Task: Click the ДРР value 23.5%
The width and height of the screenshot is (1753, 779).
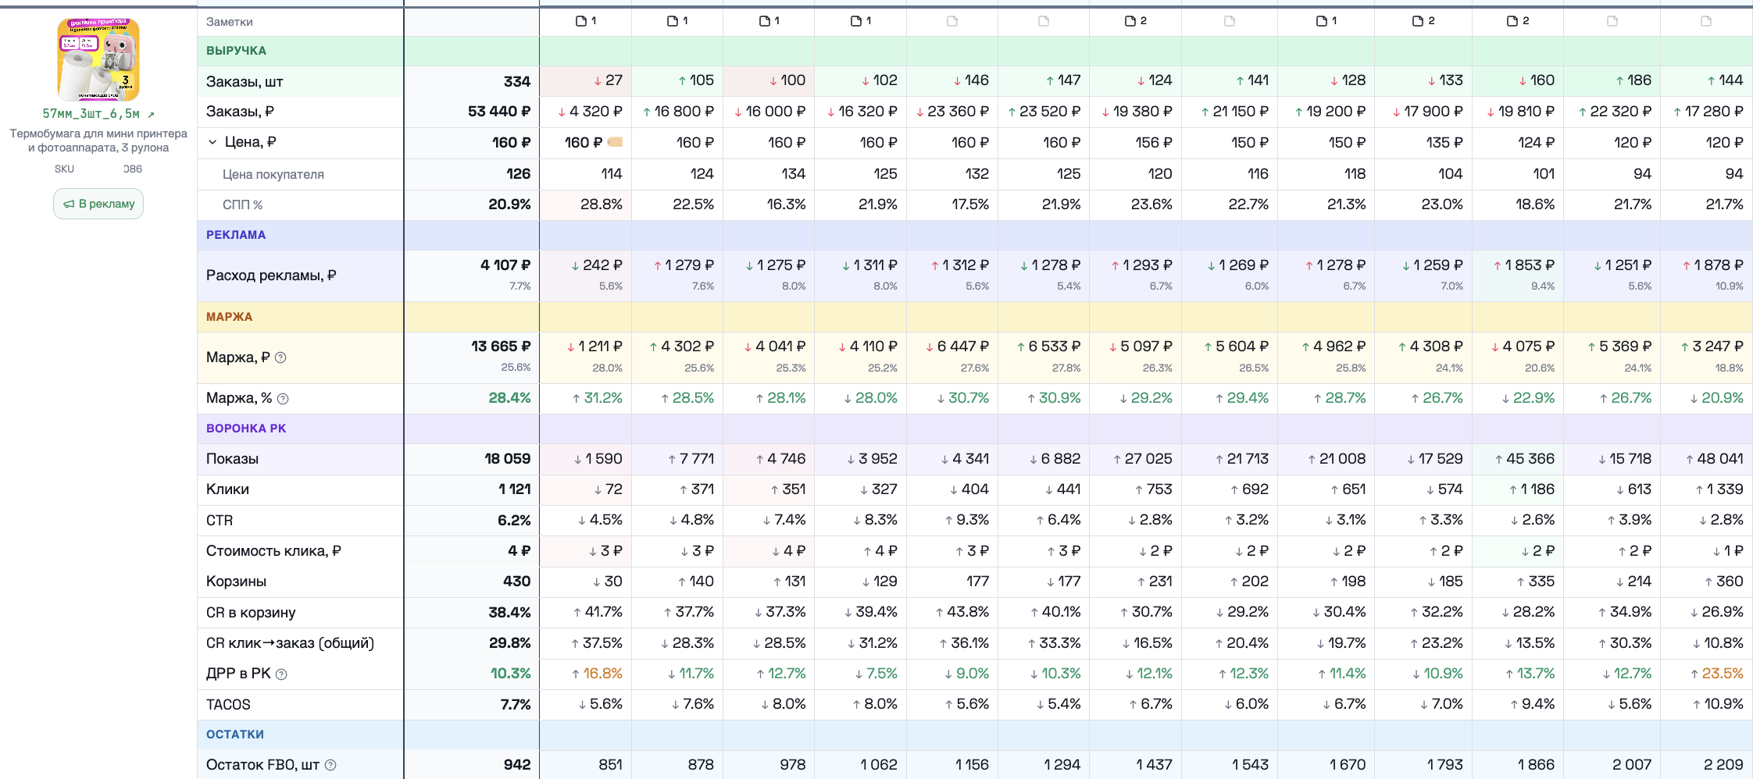Action: point(1717,674)
